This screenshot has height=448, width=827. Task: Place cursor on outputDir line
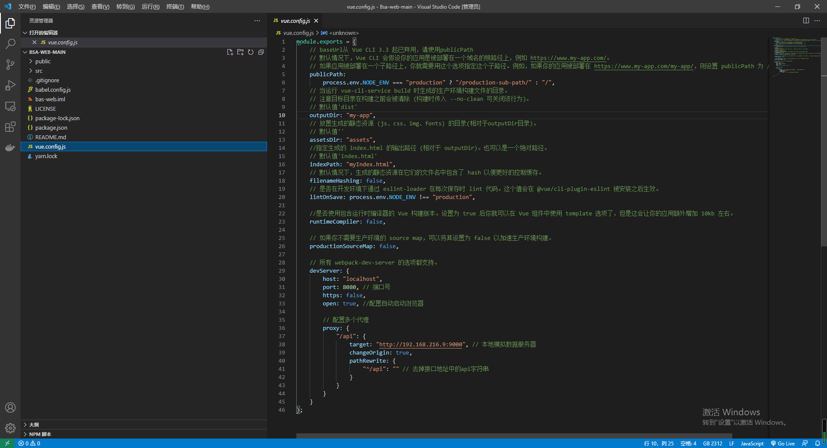(x=342, y=115)
